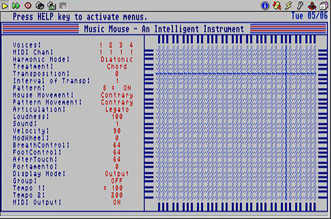
Task: Open the blue general info icon
Action: (265, 6)
